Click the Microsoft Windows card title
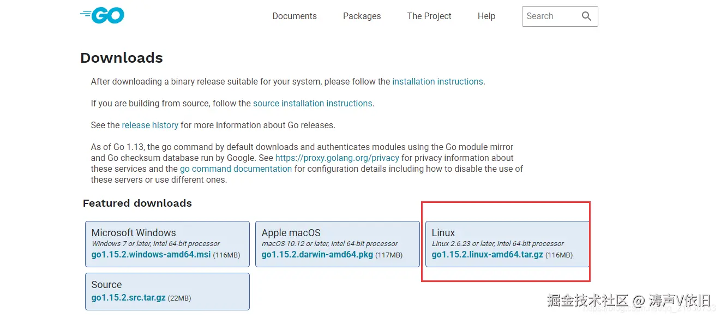The width and height of the screenshot is (721, 318). 134,232
